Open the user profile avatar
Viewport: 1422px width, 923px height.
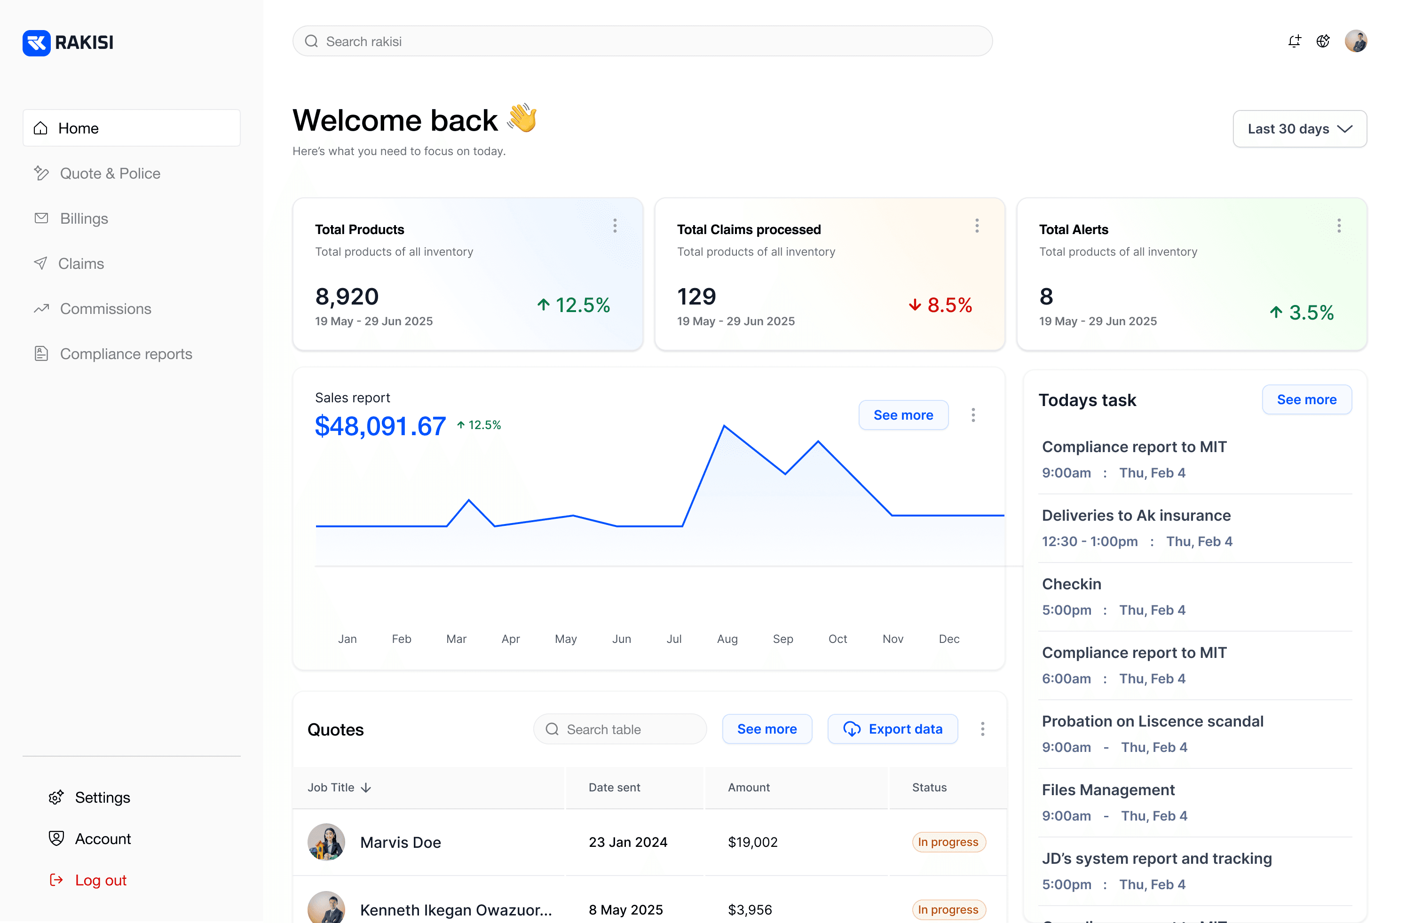(x=1356, y=41)
